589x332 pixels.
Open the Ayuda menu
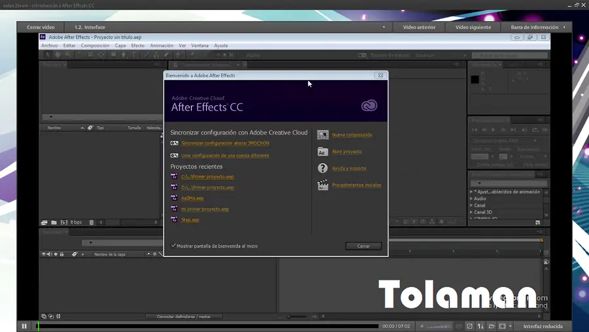[x=221, y=45]
